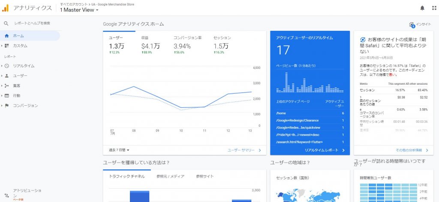Click the /Google+Redes...be/quickview page row
The height and width of the screenshot is (202, 439).
click(x=310, y=128)
